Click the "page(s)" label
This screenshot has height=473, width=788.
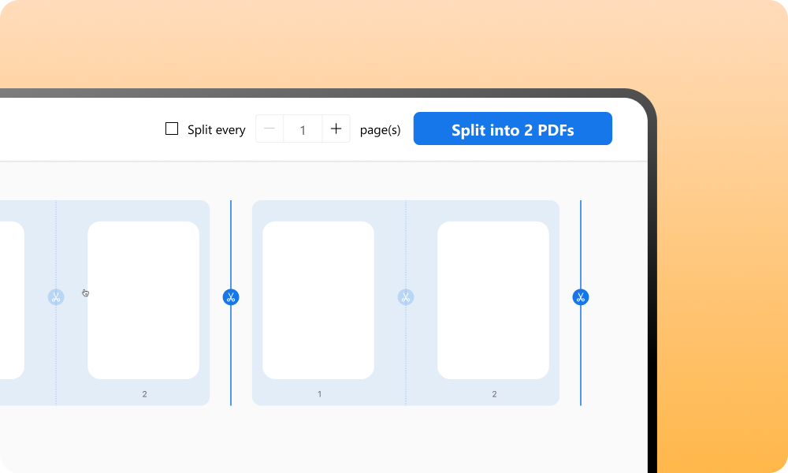(x=380, y=130)
